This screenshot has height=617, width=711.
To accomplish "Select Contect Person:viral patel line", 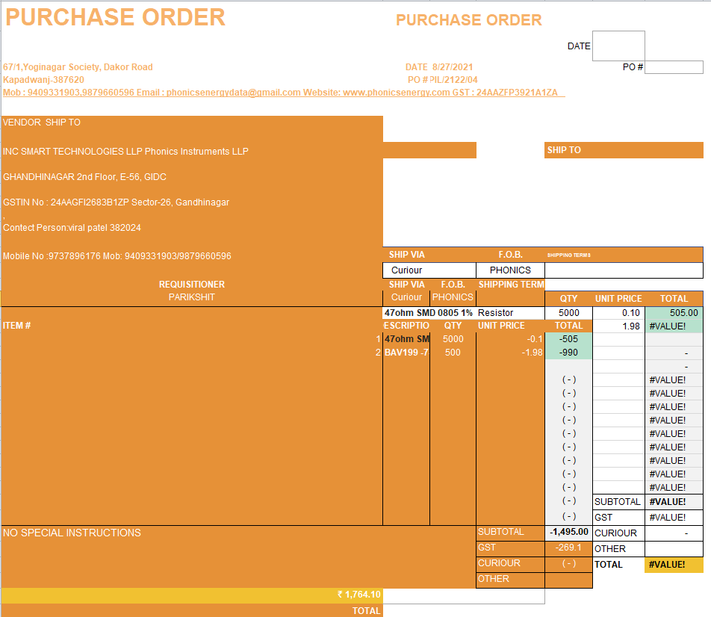I will coord(72,228).
